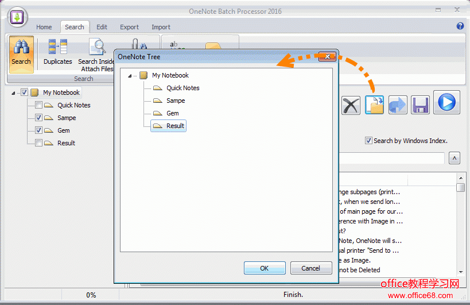Click the Result section icon in dialog
470x305 pixels.
(x=158, y=126)
